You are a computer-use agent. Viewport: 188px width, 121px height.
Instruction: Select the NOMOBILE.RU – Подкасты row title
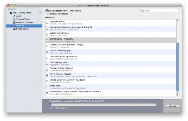(x=61, y=39)
